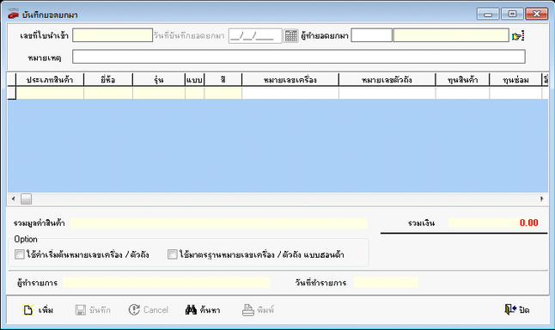The height and width of the screenshot is (330, 555).
Task: Click the date field วันที่บันทึกยอดยกมา
Action: tap(255, 36)
